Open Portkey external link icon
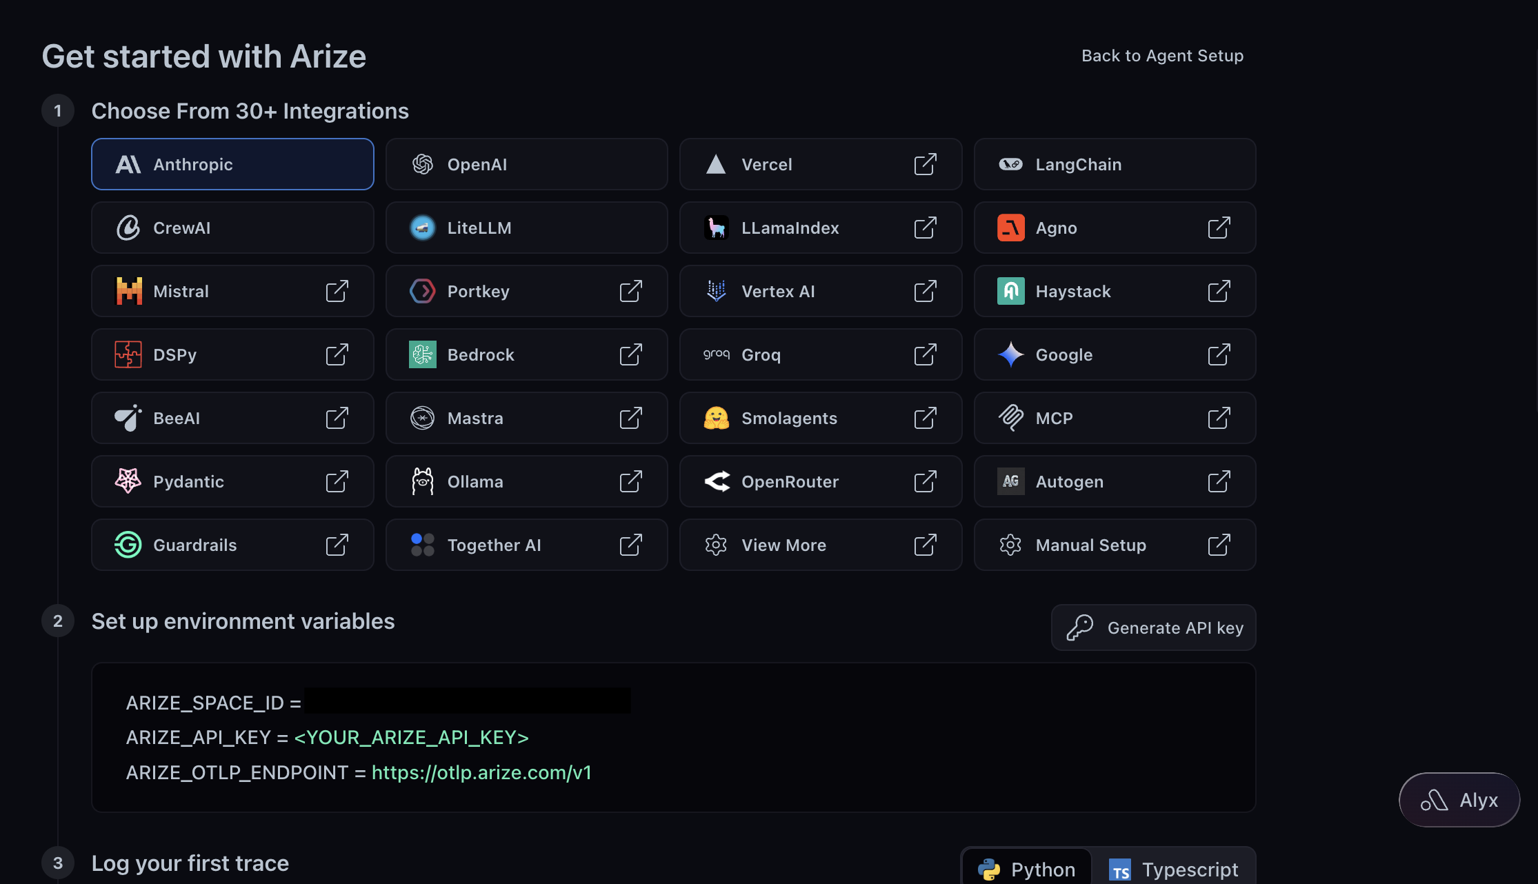This screenshot has height=884, width=1538. [630, 291]
